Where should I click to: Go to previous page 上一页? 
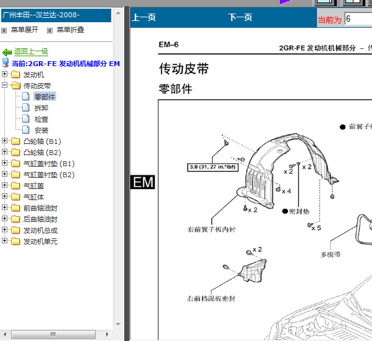pyautogui.click(x=144, y=17)
